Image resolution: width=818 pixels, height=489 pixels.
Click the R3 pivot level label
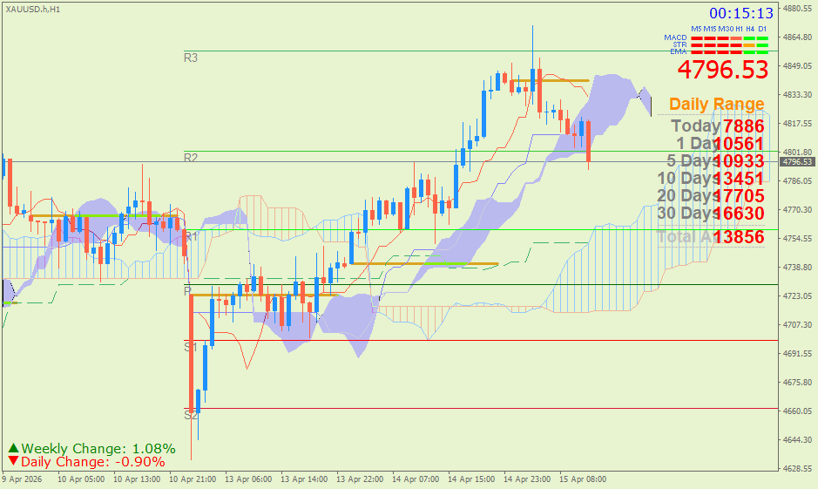click(191, 58)
